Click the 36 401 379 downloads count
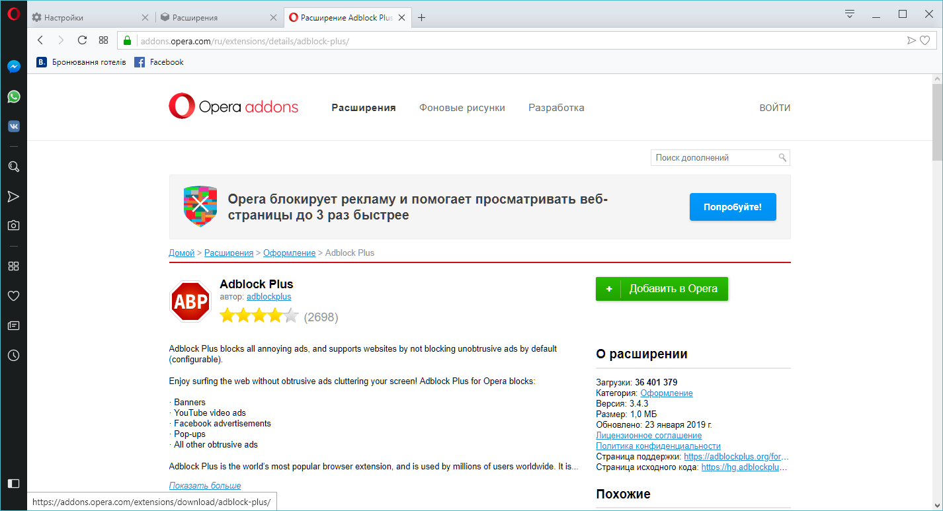943x511 pixels. [x=656, y=382]
